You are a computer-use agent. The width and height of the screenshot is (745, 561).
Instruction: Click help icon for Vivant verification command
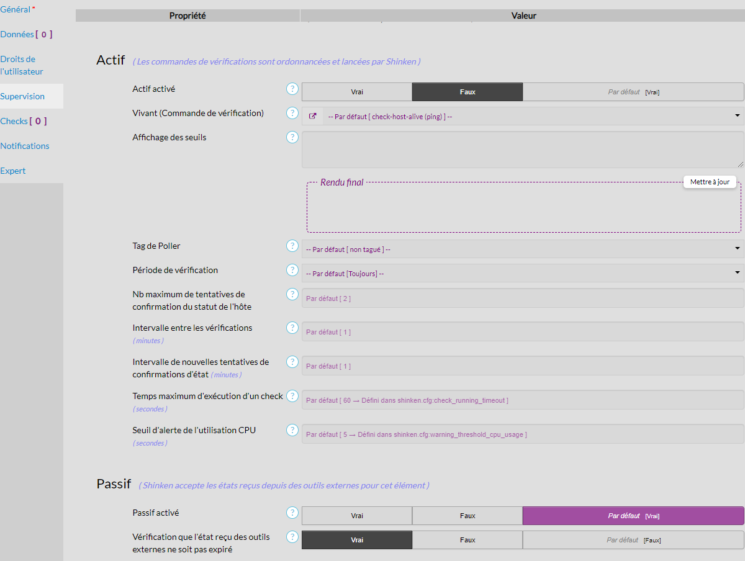coord(292,113)
